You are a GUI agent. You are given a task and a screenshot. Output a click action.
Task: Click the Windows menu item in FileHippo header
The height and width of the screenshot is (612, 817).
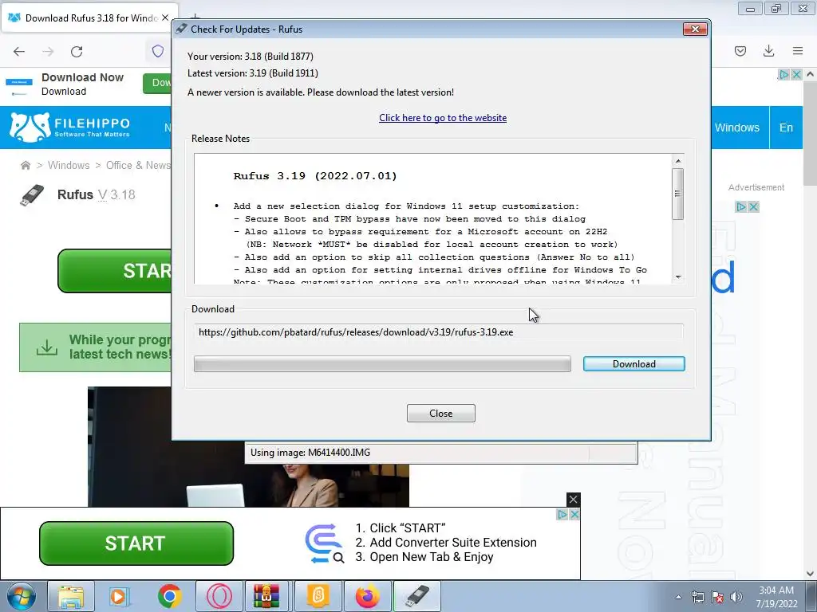pos(736,127)
